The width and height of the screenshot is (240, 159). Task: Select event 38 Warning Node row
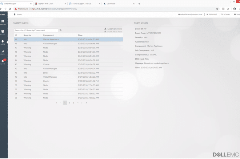[68, 85]
